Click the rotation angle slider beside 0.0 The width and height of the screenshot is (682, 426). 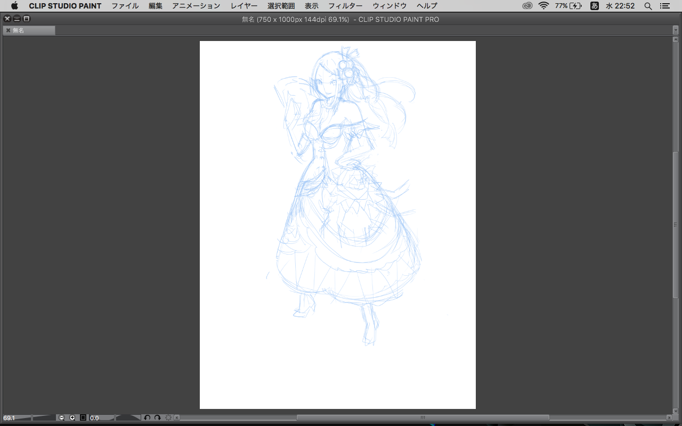(x=128, y=418)
